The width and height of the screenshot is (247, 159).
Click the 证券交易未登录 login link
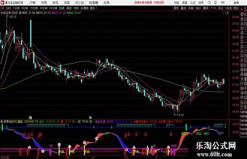click(143, 3)
